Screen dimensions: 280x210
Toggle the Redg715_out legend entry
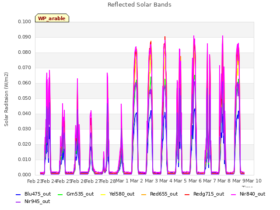point(204,194)
